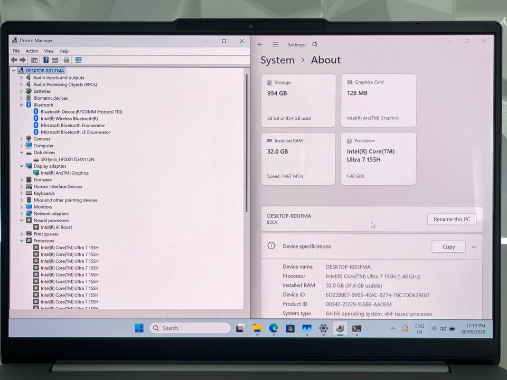Viewport: 507px width, 380px height.
Task: Click the search icon in Settings header
Action: point(315,45)
